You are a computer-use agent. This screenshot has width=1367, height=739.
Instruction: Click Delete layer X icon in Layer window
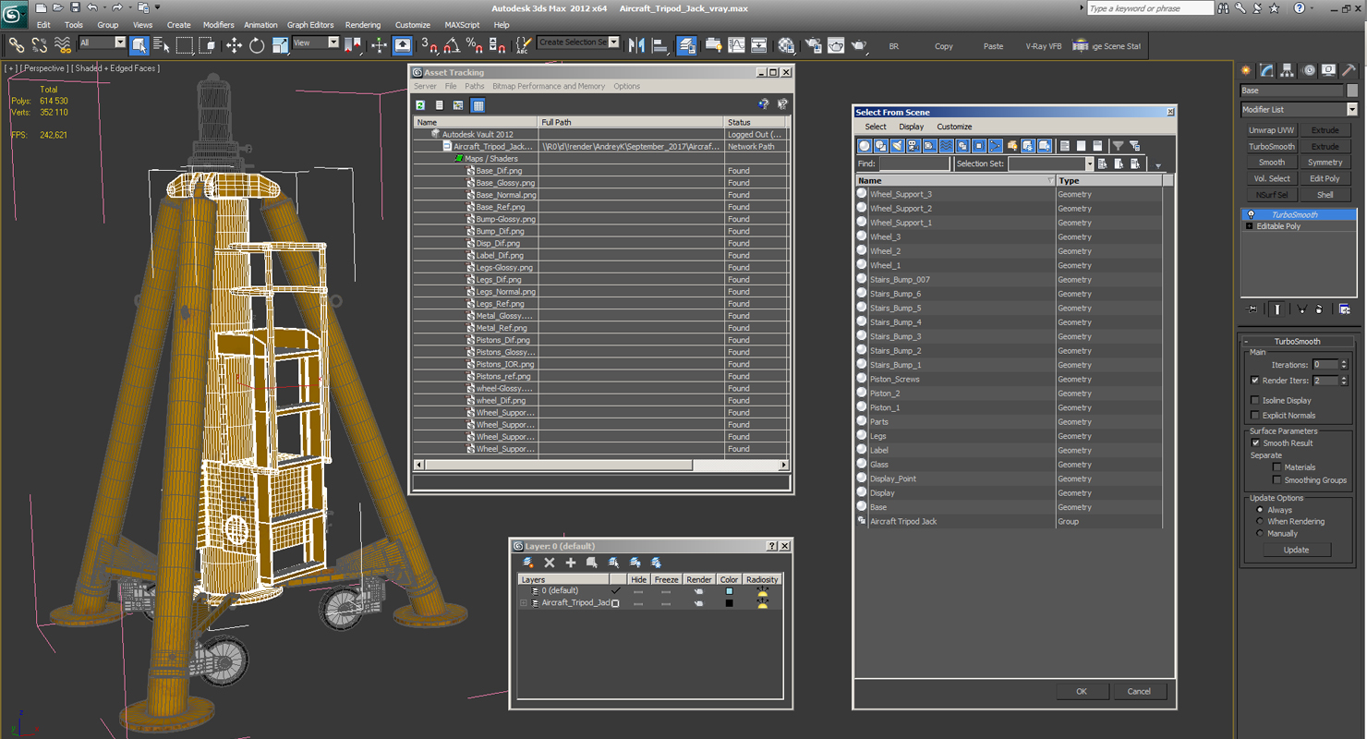(x=550, y=563)
